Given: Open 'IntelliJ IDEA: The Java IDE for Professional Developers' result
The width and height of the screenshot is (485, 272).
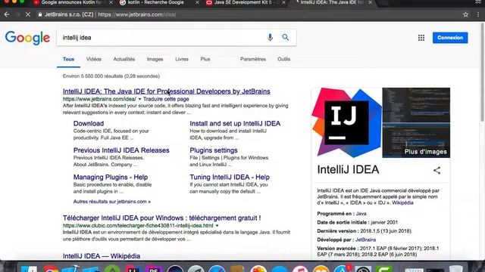Looking at the screenshot, I should pyautogui.click(x=167, y=91).
